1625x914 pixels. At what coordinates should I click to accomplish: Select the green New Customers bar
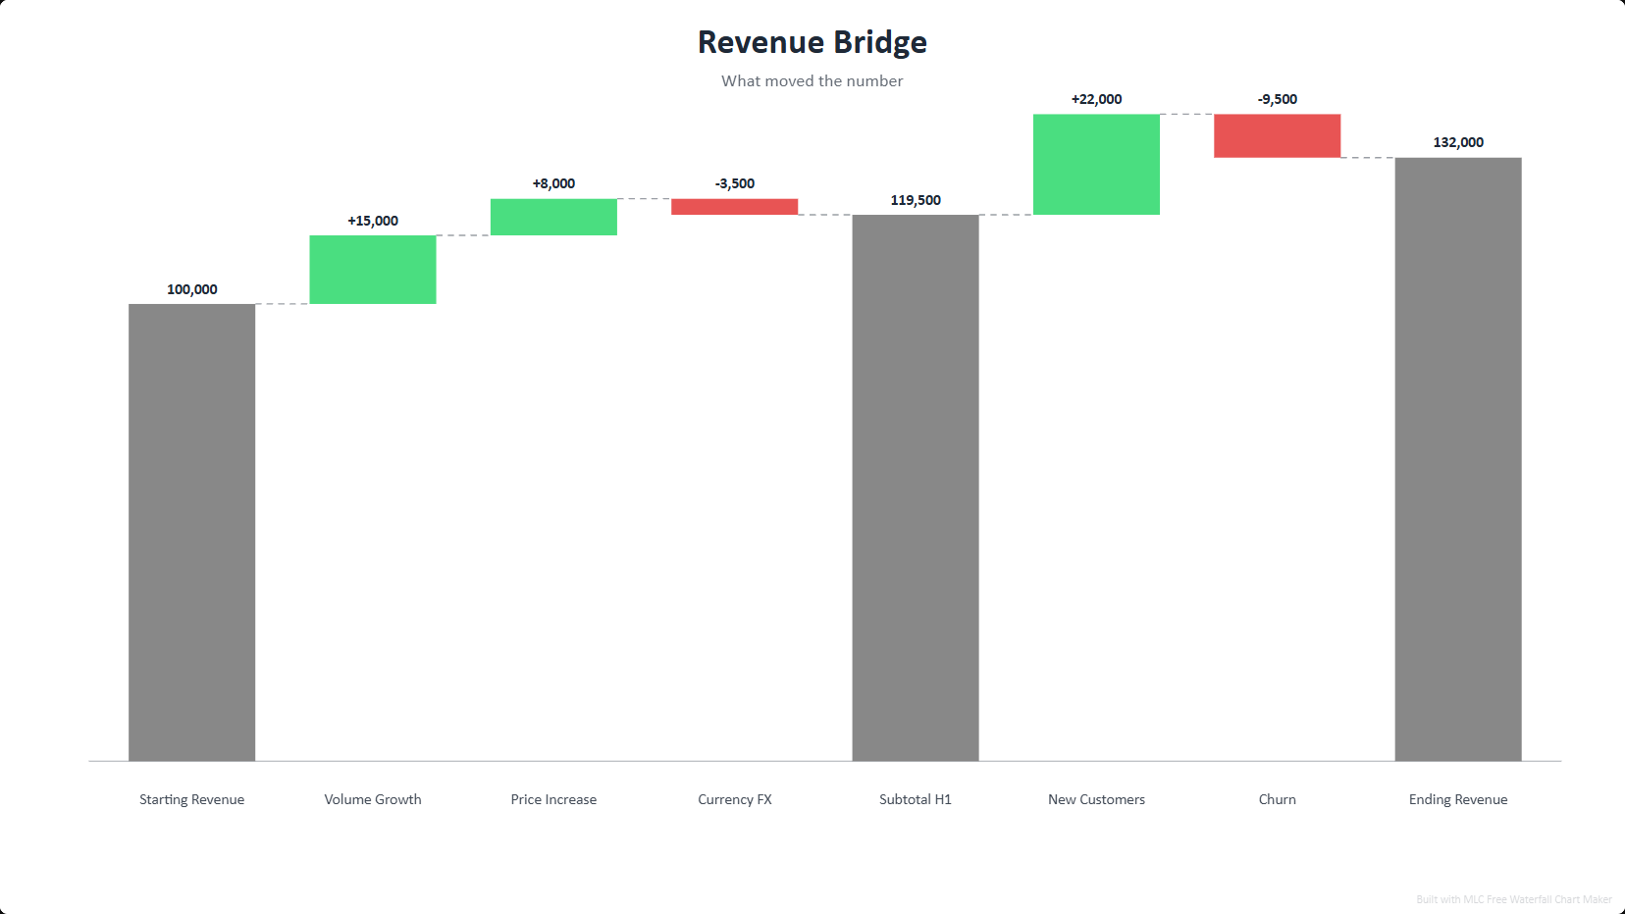pos(1096,165)
